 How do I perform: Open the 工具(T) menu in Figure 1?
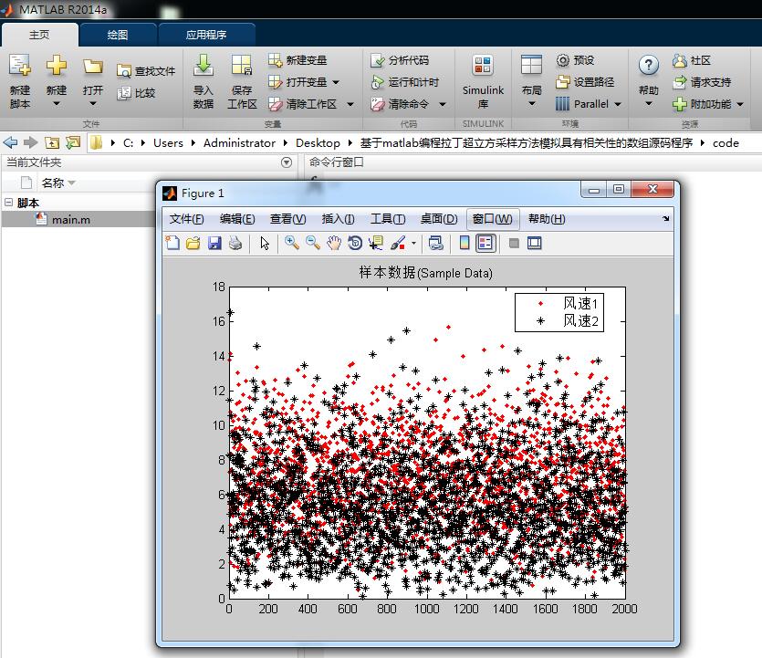coord(388,219)
